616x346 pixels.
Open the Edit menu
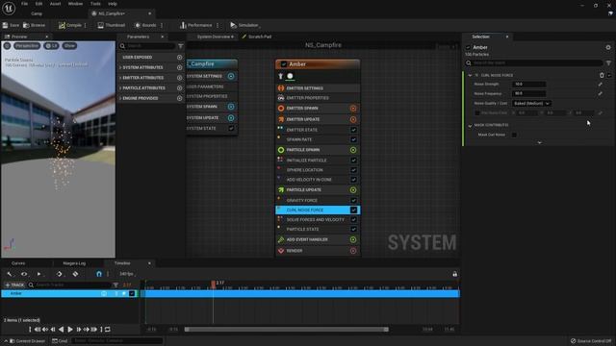[x=38, y=4]
